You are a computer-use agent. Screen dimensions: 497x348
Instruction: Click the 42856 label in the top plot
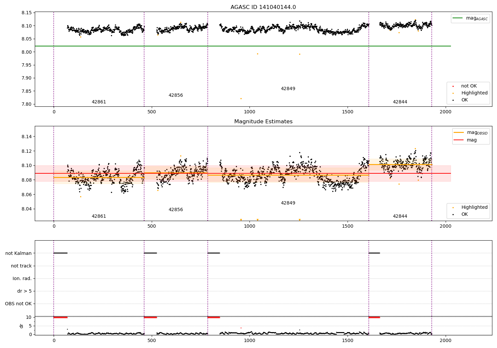pyautogui.click(x=176, y=95)
